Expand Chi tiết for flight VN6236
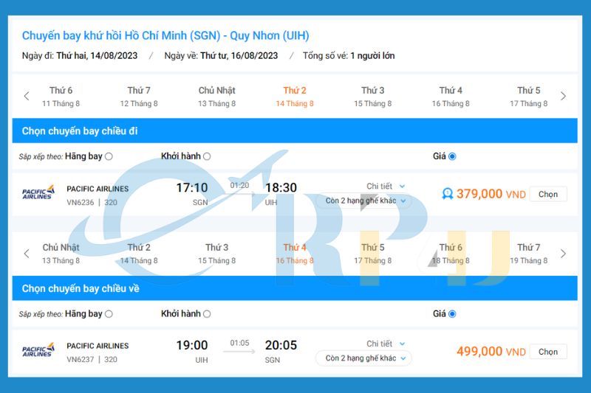 click(386, 186)
